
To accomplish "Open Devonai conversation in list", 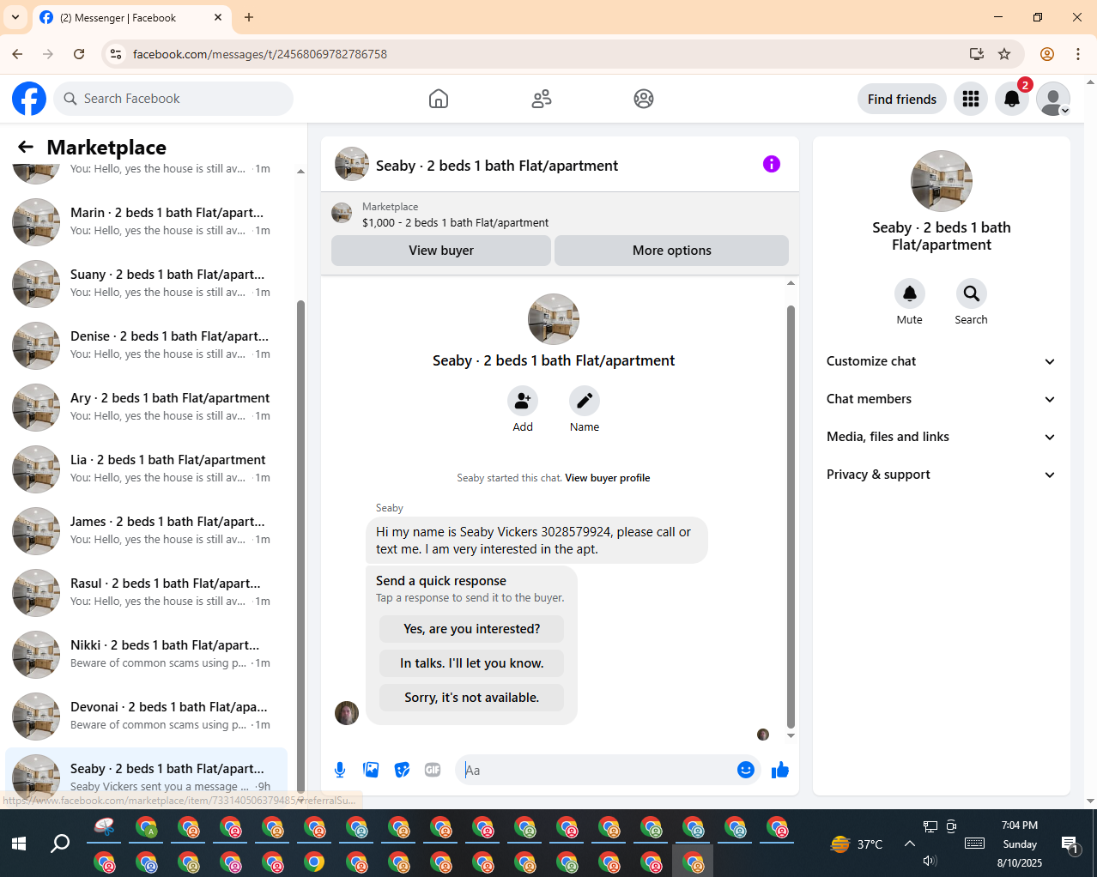I will click(x=146, y=716).
